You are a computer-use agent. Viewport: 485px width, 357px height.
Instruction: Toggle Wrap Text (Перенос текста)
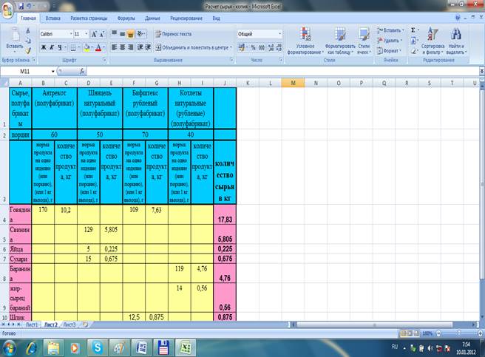(x=173, y=34)
